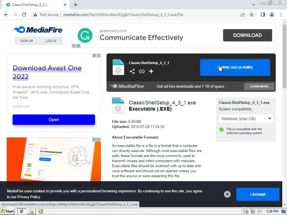Open the Windows (your OS) dropdown

pyautogui.click(x=246, y=119)
